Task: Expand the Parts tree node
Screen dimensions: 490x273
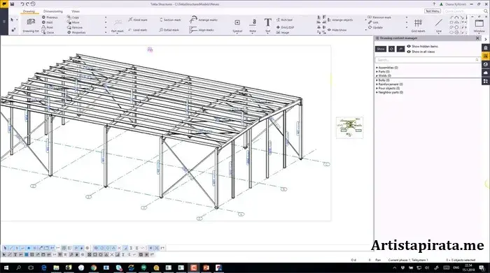Action: [377, 72]
